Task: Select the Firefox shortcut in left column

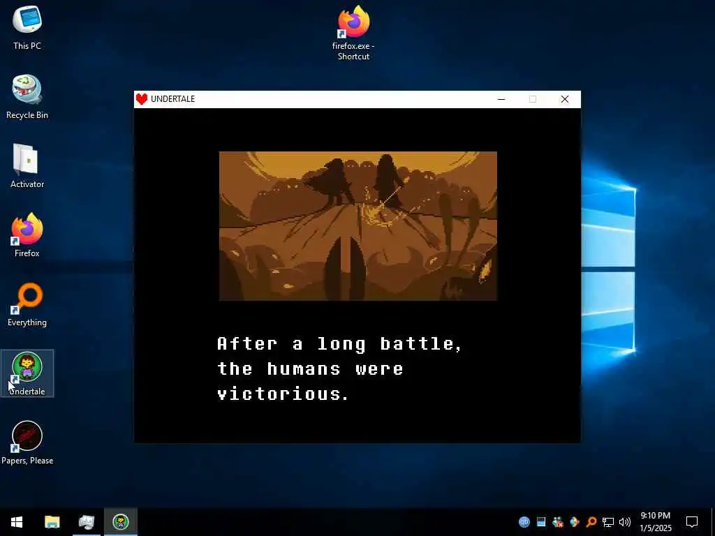Action: coord(27,235)
